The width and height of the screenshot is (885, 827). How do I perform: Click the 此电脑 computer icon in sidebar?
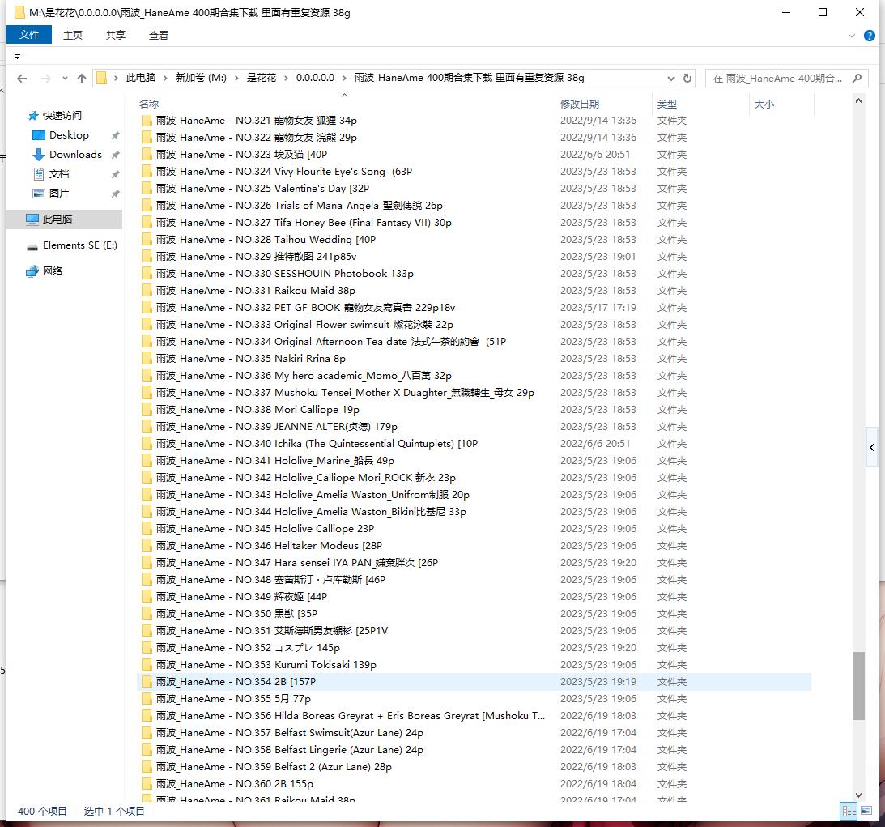[32, 219]
